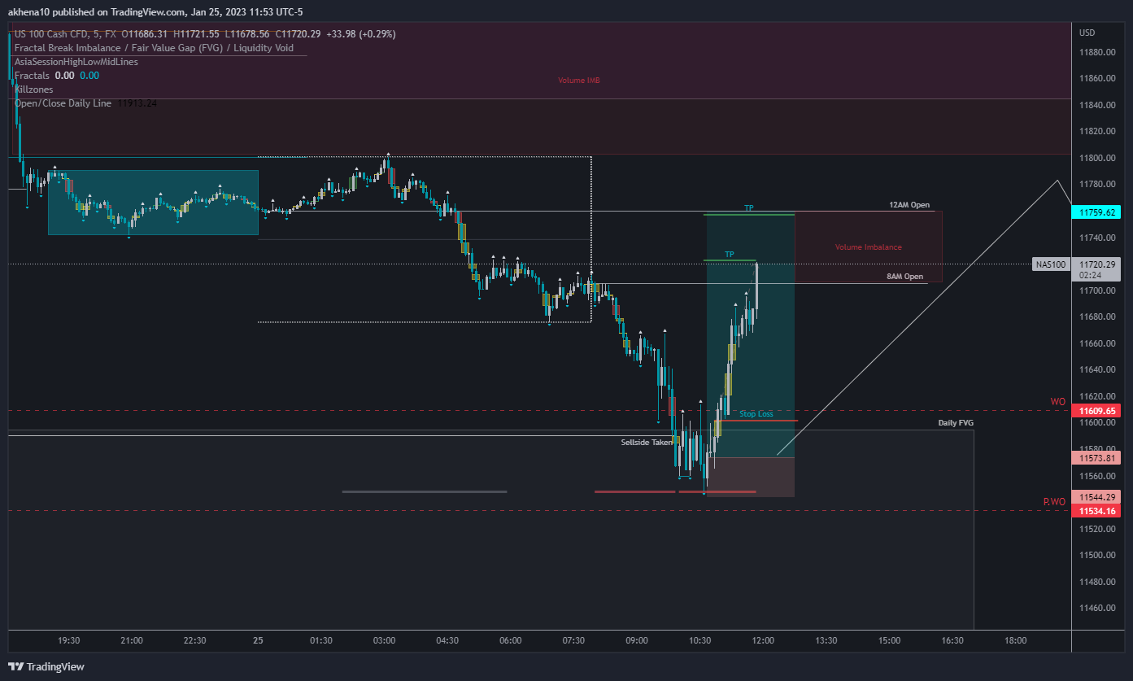
Task: Click the close price C11720.29 in the legend
Action: [x=301, y=34]
